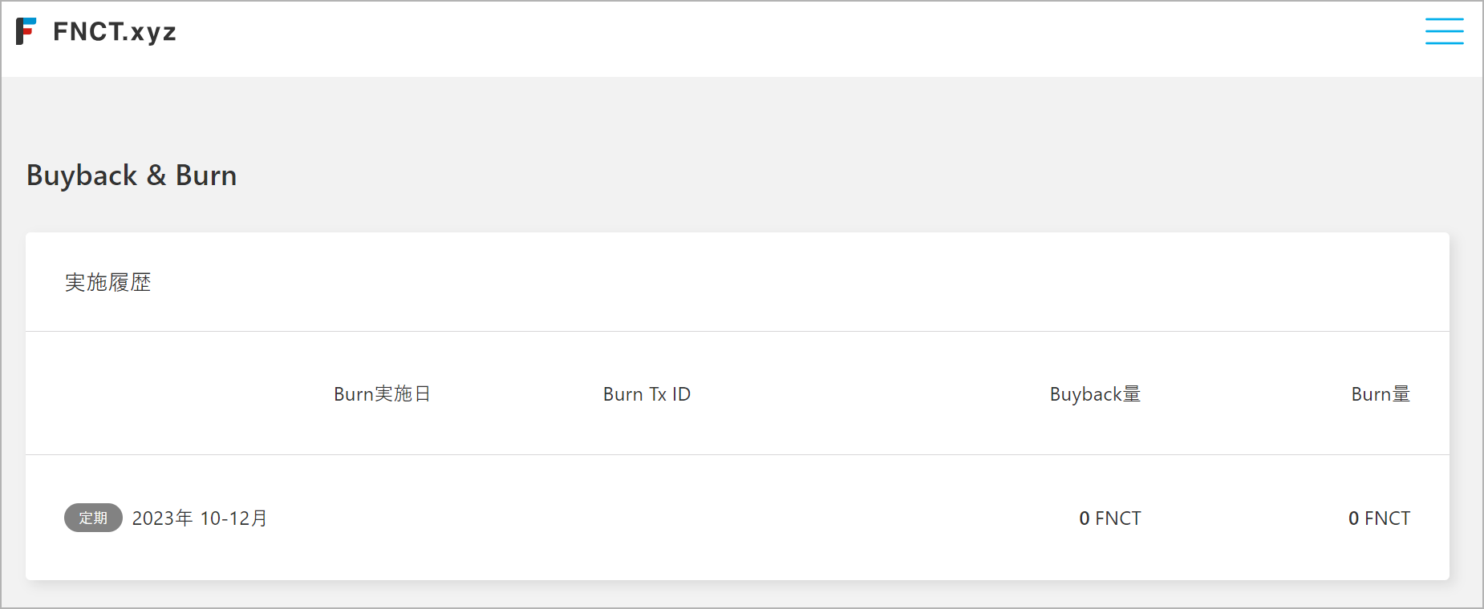
Task: Click the Burn量 column header
Action: tap(1380, 394)
